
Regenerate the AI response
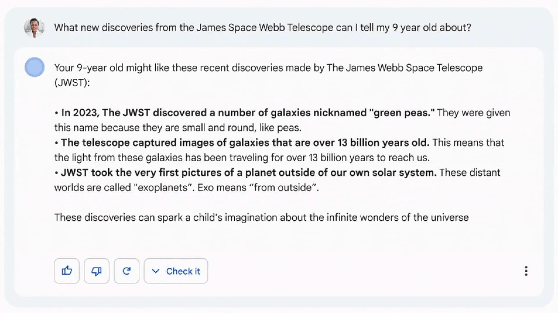pos(126,271)
